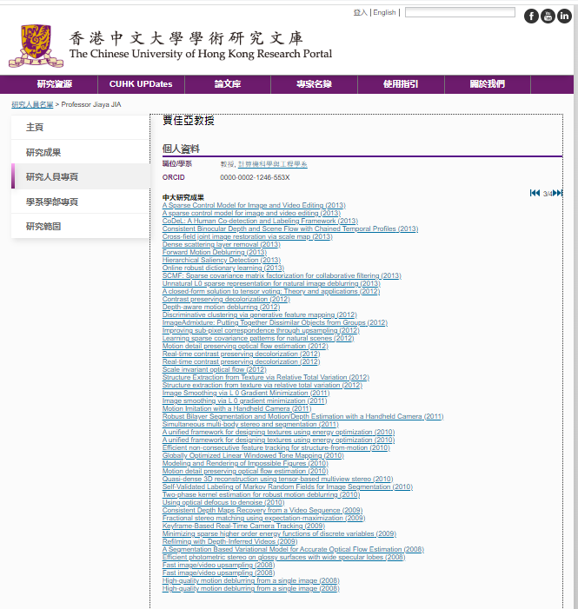The width and height of the screenshot is (578, 609).
Task: Open Refilming with Depth-Inferred Videos (2009)
Action: click(229, 541)
